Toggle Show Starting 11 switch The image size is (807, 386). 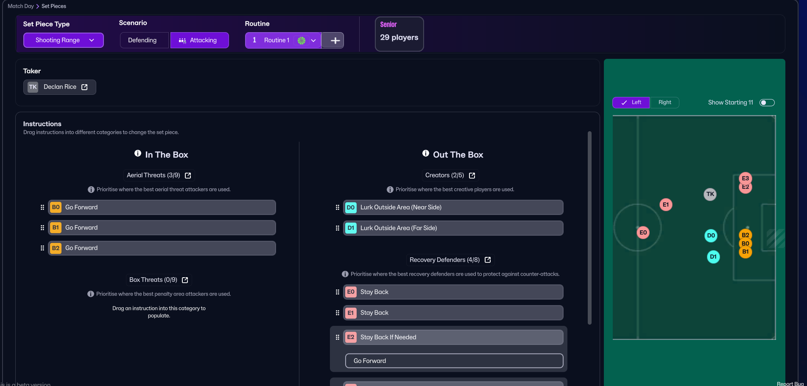[767, 103]
